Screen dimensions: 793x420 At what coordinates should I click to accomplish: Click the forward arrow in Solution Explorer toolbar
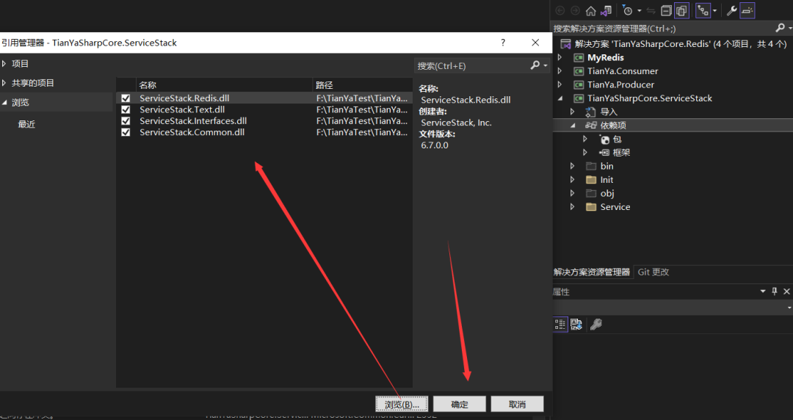(x=575, y=10)
